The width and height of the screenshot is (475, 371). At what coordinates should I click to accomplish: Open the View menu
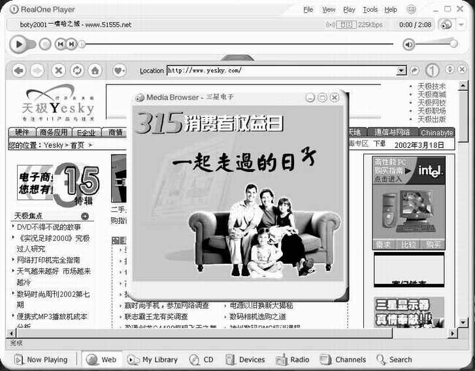pyautogui.click(x=329, y=10)
